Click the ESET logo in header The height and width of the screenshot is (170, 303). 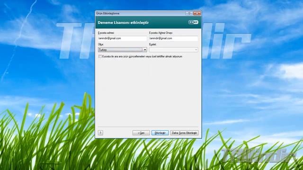click(x=193, y=22)
